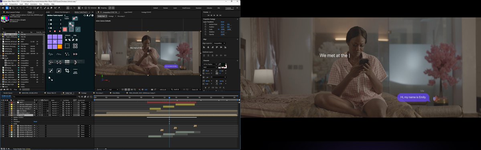Switch to the Libraries workspace
This screenshot has height=150, width=481.
click(210, 8)
